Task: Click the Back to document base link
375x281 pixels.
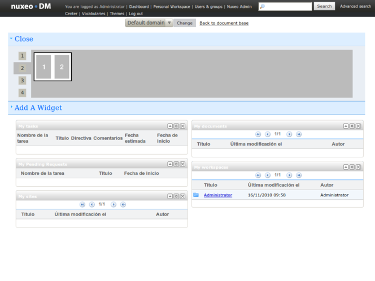Action: pos(224,23)
